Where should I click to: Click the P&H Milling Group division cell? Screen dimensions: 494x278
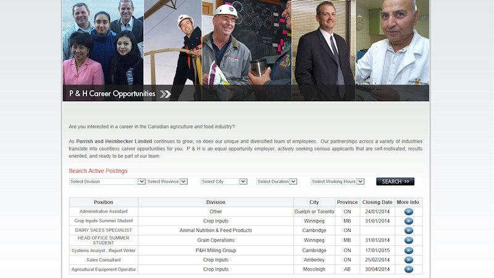[x=216, y=251]
